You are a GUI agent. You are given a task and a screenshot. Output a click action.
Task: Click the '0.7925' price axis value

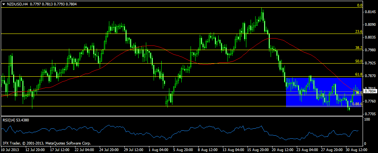[x=371, y=63]
